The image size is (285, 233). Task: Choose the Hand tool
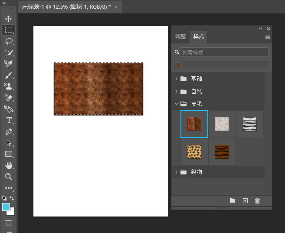click(x=9, y=165)
